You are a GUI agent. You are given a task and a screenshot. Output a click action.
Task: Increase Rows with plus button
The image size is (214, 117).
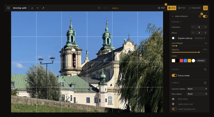pyautogui.click(x=205, y=33)
